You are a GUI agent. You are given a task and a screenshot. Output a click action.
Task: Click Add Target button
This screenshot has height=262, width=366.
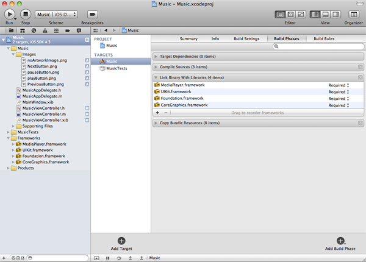coord(121,244)
